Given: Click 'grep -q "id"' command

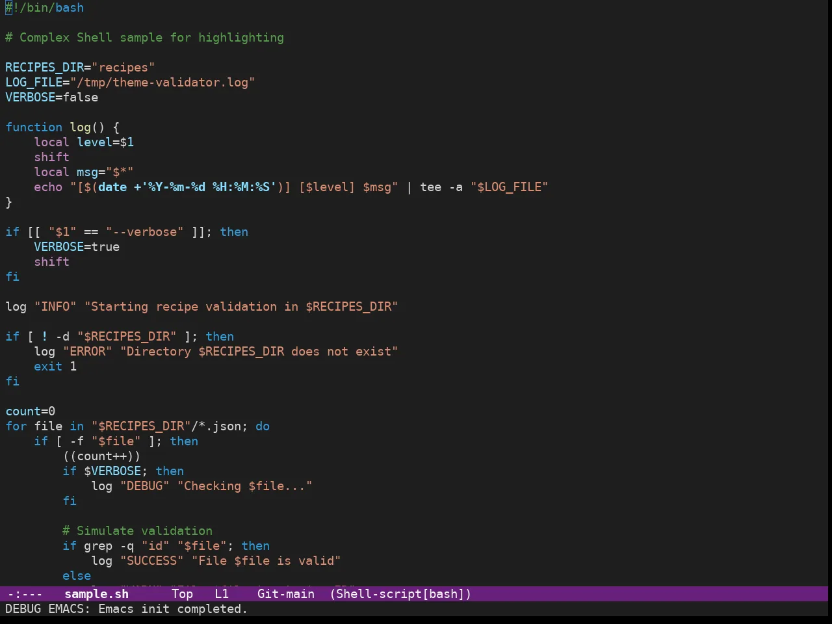Looking at the screenshot, I should pyautogui.click(x=127, y=546).
